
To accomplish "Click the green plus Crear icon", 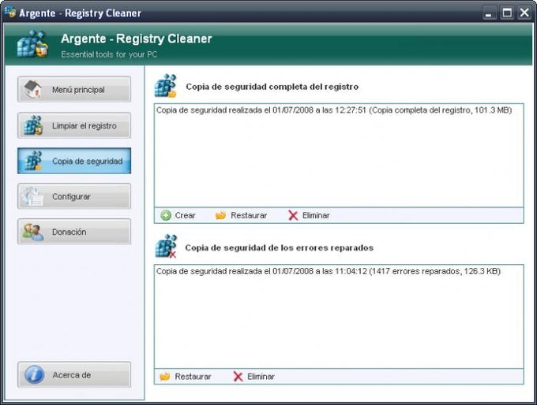I will tap(166, 215).
